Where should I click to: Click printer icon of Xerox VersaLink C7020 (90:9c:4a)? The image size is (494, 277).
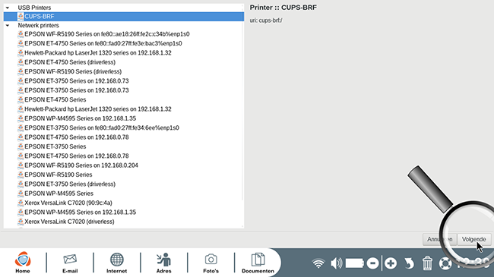tap(21, 203)
